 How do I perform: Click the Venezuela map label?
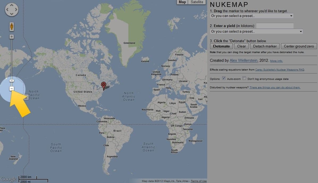(109, 118)
